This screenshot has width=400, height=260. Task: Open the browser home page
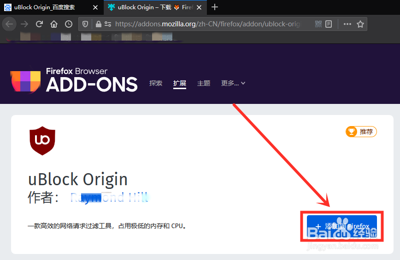click(x=54, y=24)
